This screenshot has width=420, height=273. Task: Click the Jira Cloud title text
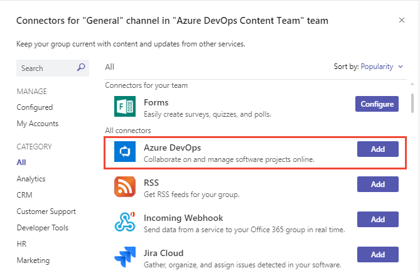[x=164, y=253]
